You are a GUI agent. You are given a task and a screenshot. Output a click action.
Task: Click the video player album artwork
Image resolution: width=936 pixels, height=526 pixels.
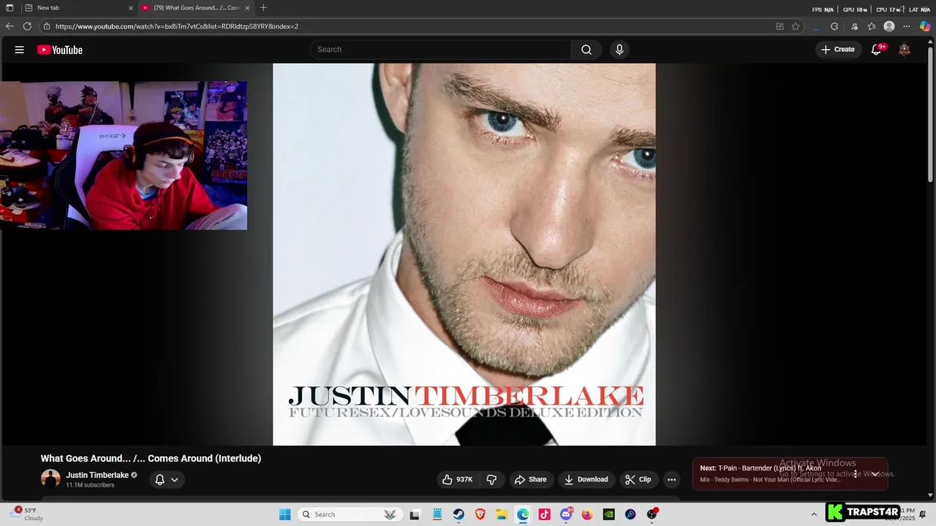(x=464, y=254)
